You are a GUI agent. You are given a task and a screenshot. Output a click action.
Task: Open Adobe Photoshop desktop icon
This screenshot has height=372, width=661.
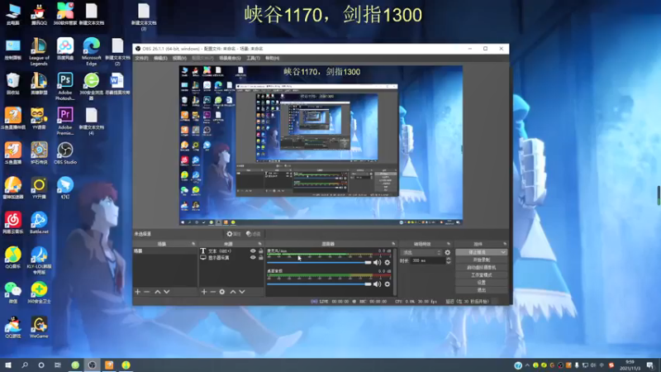65,87
